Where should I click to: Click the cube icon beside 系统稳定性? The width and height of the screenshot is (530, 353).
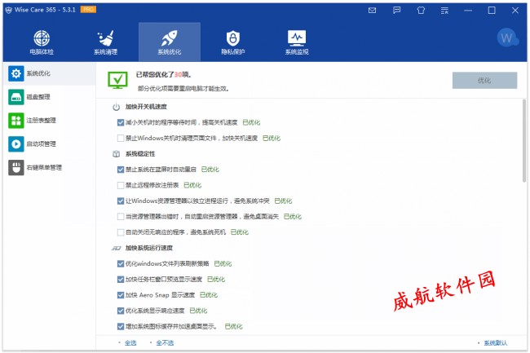[x=116, y=154]
